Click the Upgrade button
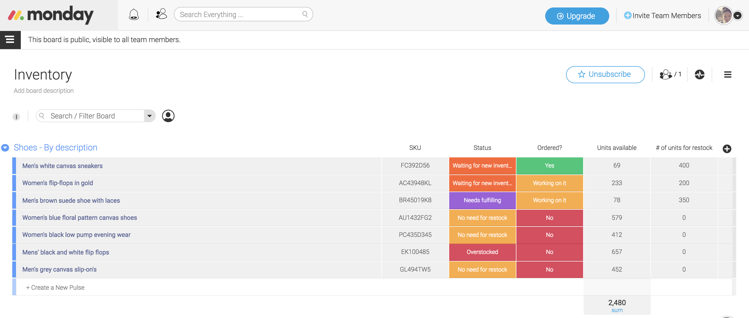This screenshot has width=749, height=318. (577, 16)
